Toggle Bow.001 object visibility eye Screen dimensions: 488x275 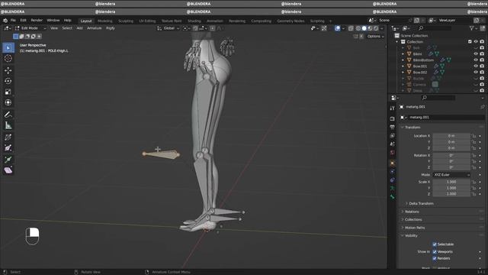tap(476, 66)
